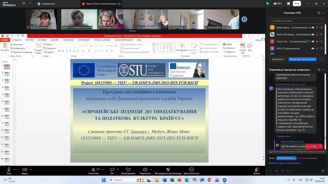Open recipient dropdown Olena Kurdiukova
Viewport: 328px width, 184px height.
click(x=286, y=158)
